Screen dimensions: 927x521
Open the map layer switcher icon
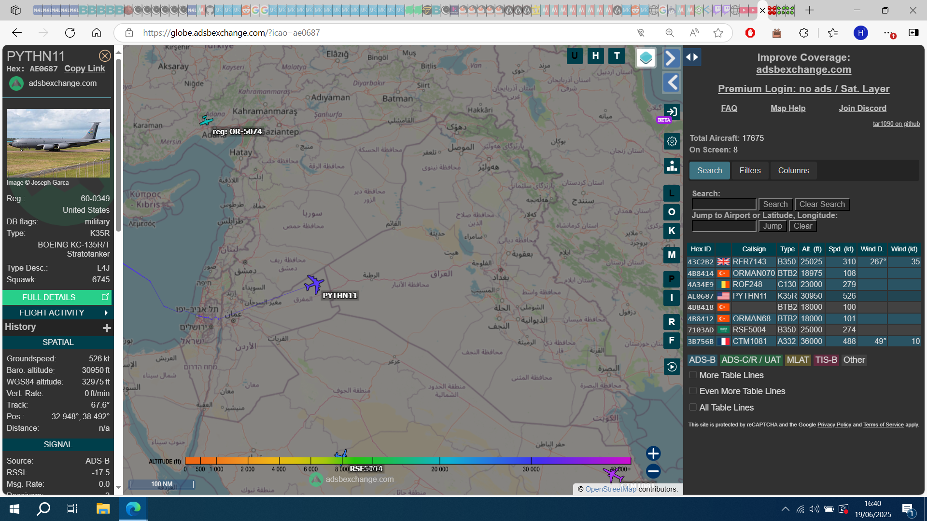(x=646, y=58)
